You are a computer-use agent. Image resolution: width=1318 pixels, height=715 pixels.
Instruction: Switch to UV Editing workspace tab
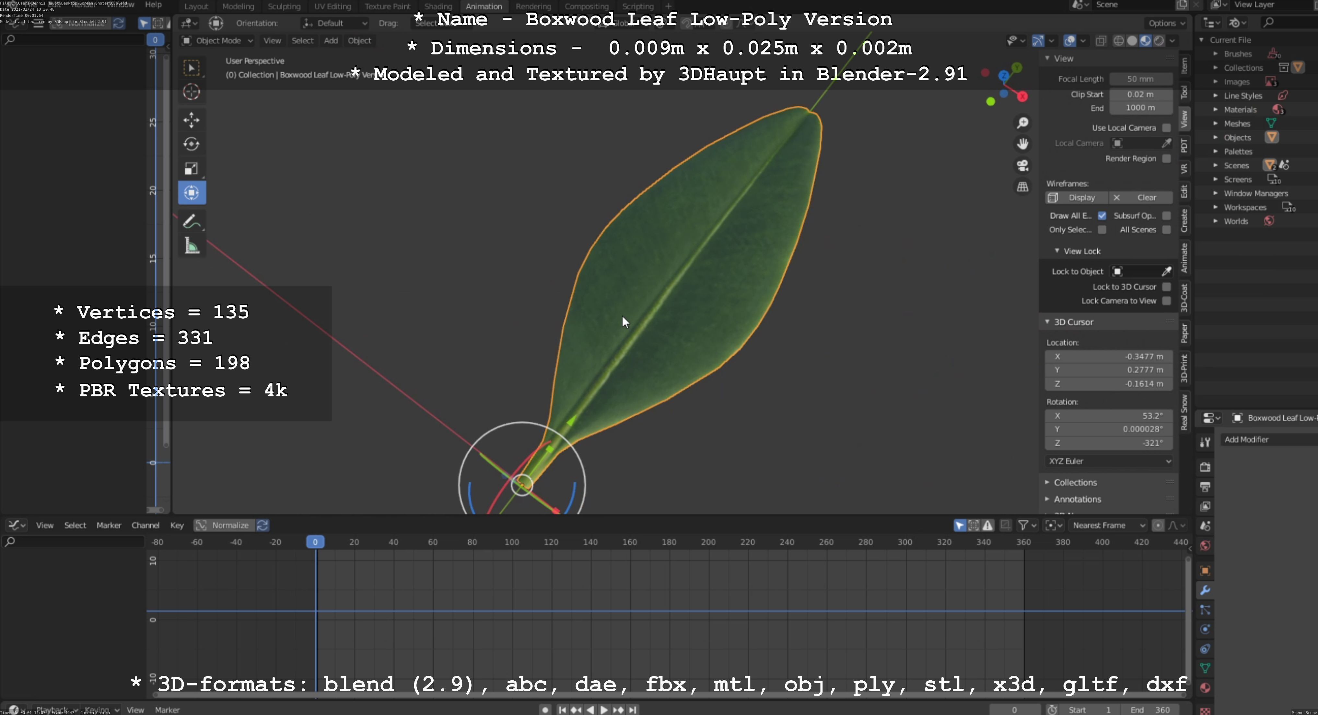point(332,6)
